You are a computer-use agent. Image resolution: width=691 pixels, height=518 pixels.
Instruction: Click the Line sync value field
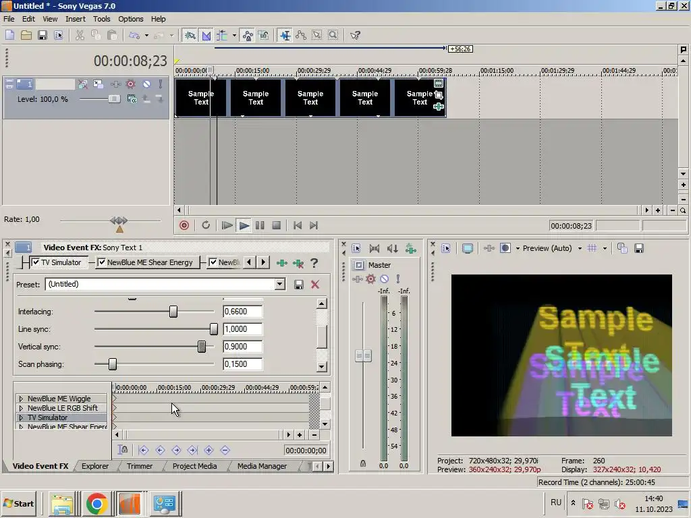pyautogui.click(x=242, y=329)
